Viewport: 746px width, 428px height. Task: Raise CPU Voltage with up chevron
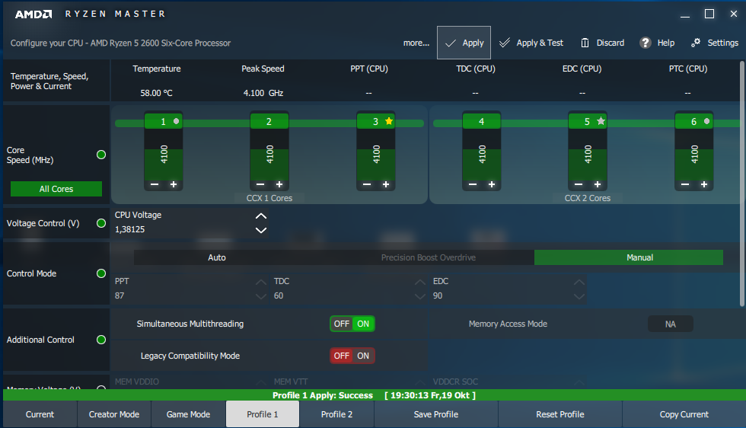260,216
